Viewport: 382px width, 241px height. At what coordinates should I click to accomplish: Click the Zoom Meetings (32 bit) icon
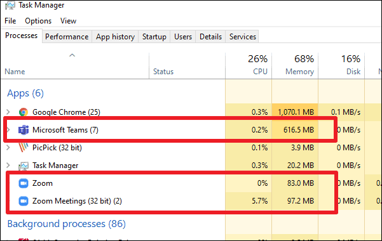(24, 201)
